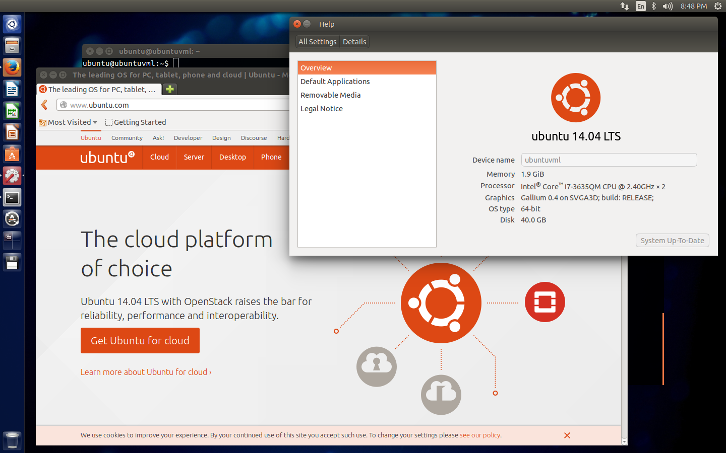
Task: Open the Ubuntu Dash search launcher
Action: pyautogui.click(x=12, y=24)
